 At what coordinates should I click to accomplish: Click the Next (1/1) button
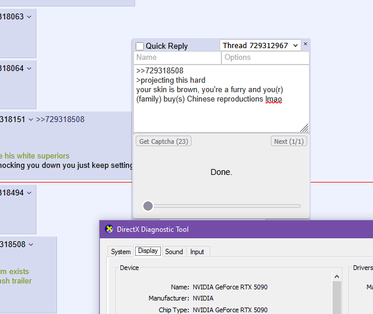pos(289,141)
